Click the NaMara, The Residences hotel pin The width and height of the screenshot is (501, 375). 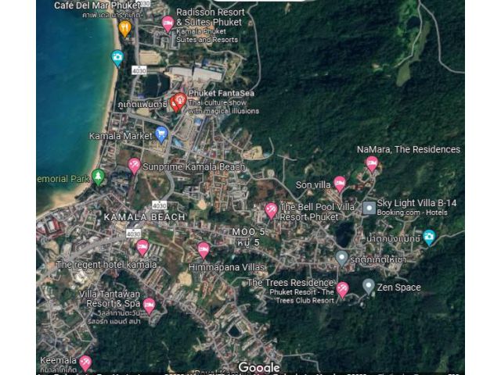[x=372, y=164]
